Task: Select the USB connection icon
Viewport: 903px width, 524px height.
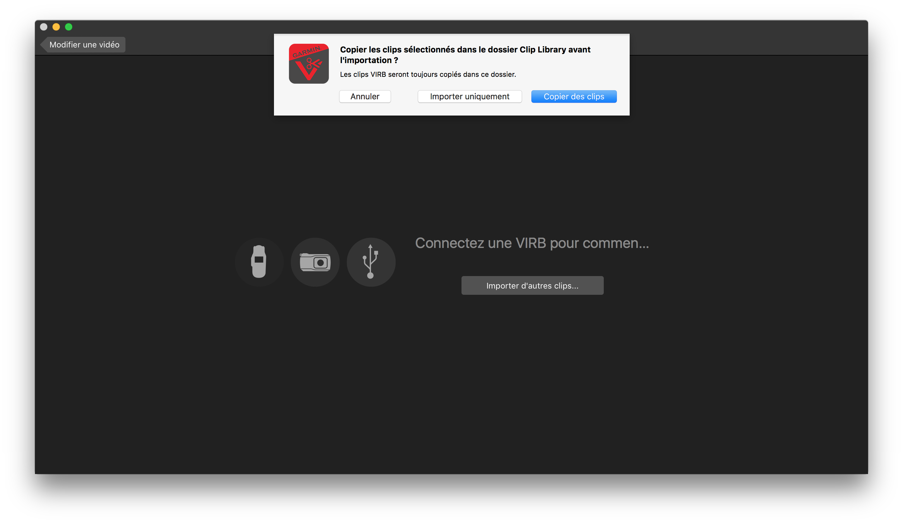Action: (371, 262)
